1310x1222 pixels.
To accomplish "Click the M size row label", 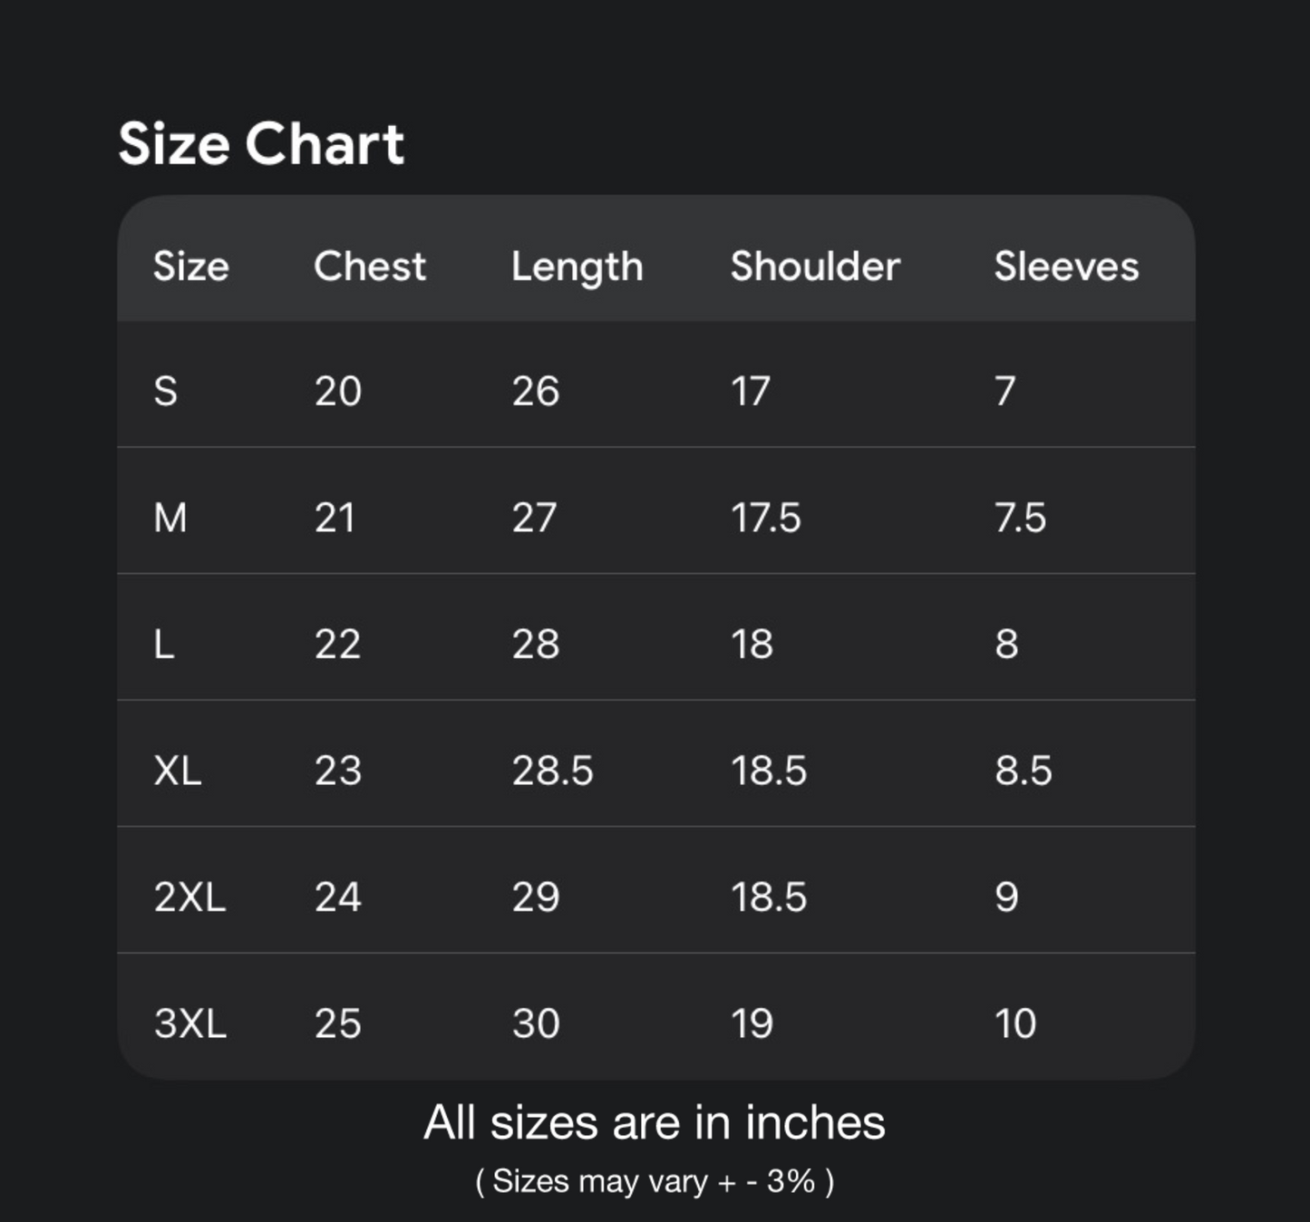I will coord(170,518).
